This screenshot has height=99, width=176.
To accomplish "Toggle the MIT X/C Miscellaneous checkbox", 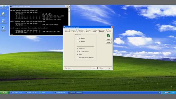I will 78,52.
